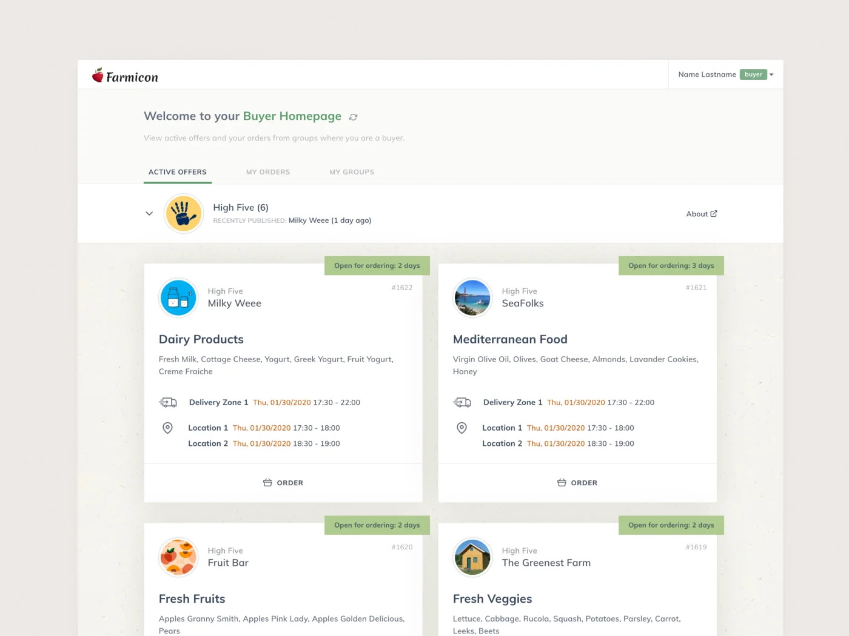The height and width of the screenshot is (636, 849).
Task: Refresh the Buyer Homepage using the reload icon
Action: pos(354,117)
